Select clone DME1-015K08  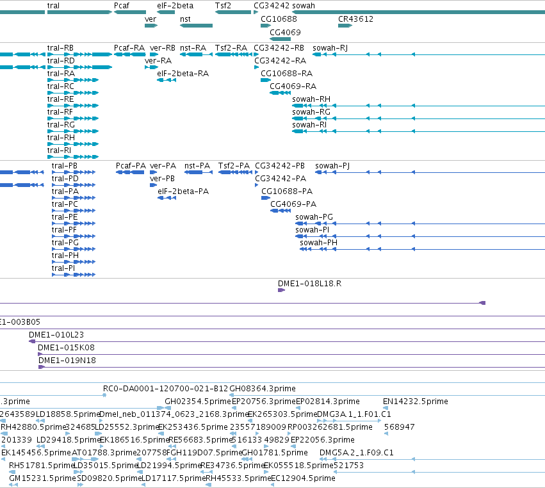(66, 348)
